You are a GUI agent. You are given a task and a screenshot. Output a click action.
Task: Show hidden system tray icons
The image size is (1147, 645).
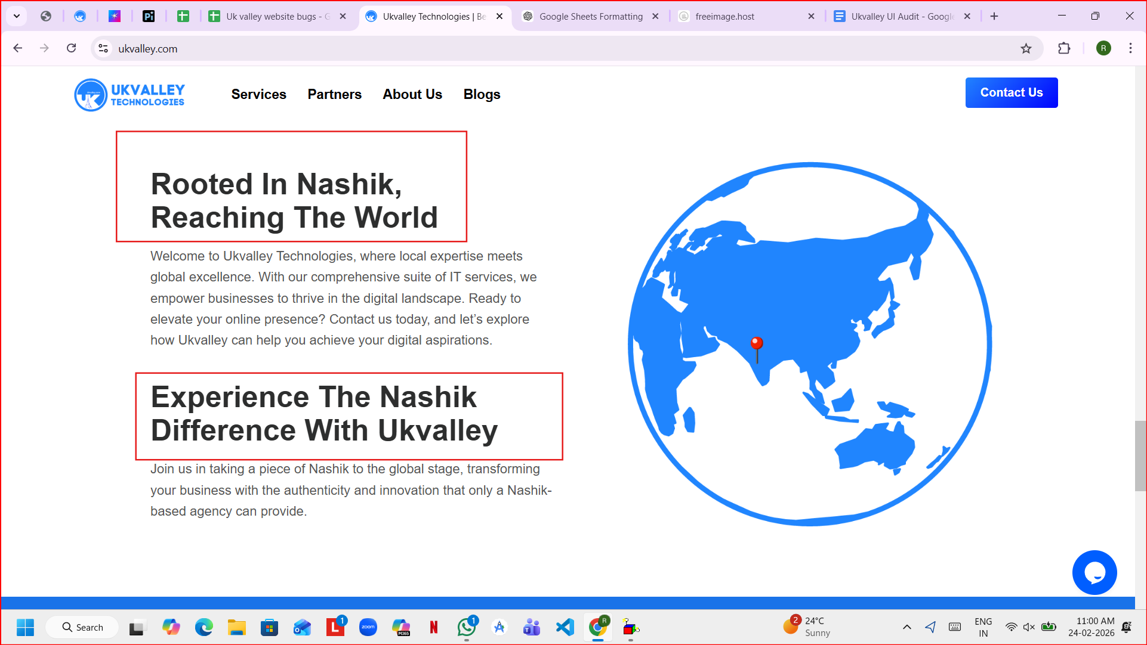906,627
